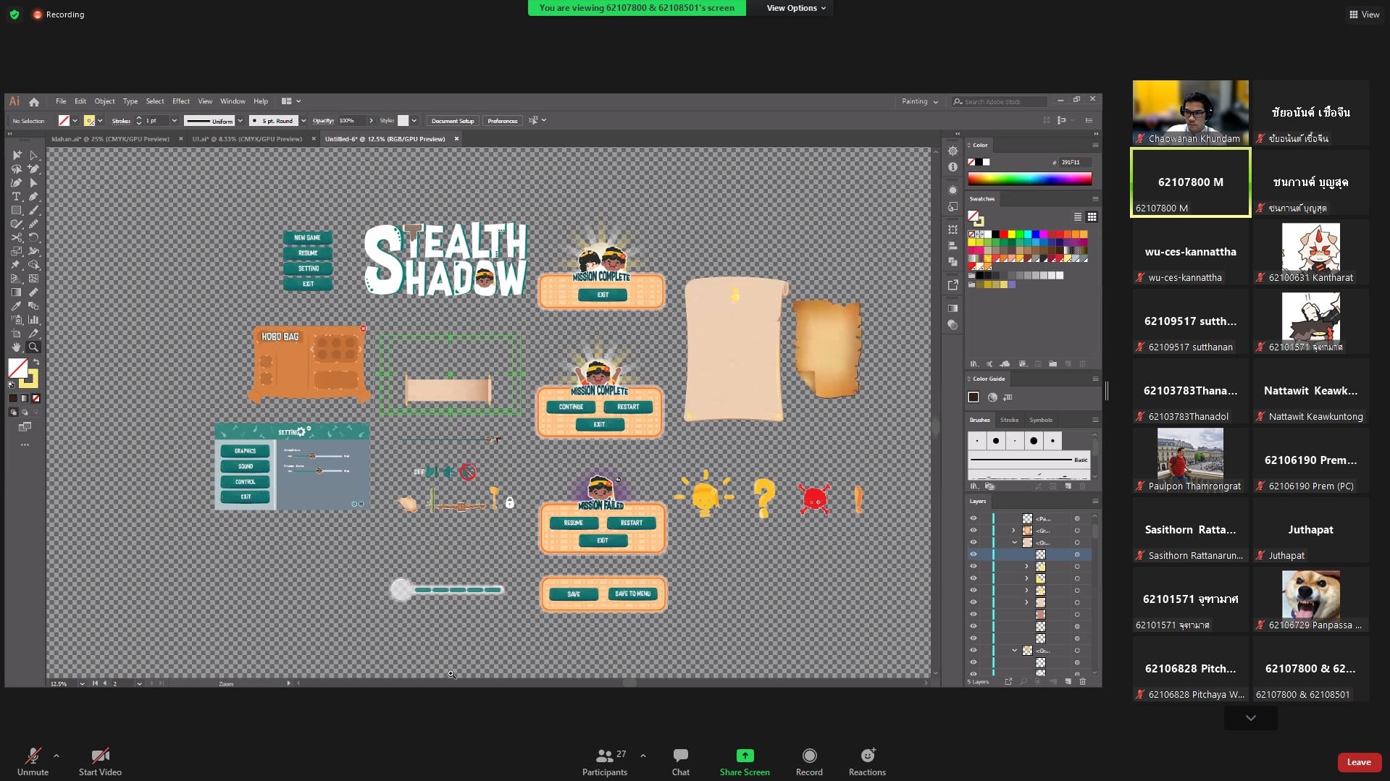The height and width of the screenshot is (781, 1390).
Task: Switch swatches panel to list view
Action: (1078, 217)
